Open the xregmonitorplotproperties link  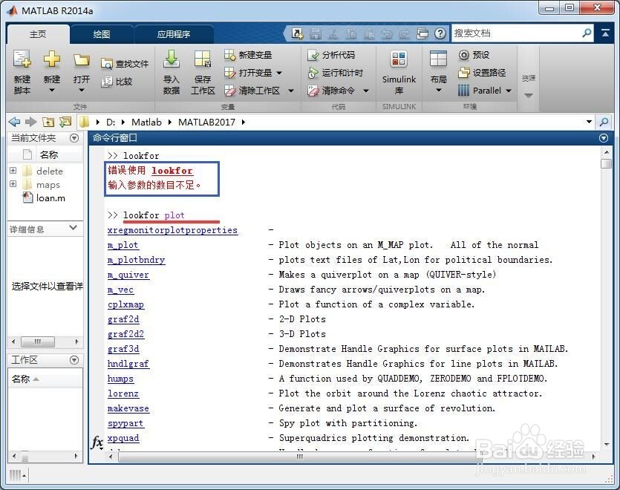(172, 230)
